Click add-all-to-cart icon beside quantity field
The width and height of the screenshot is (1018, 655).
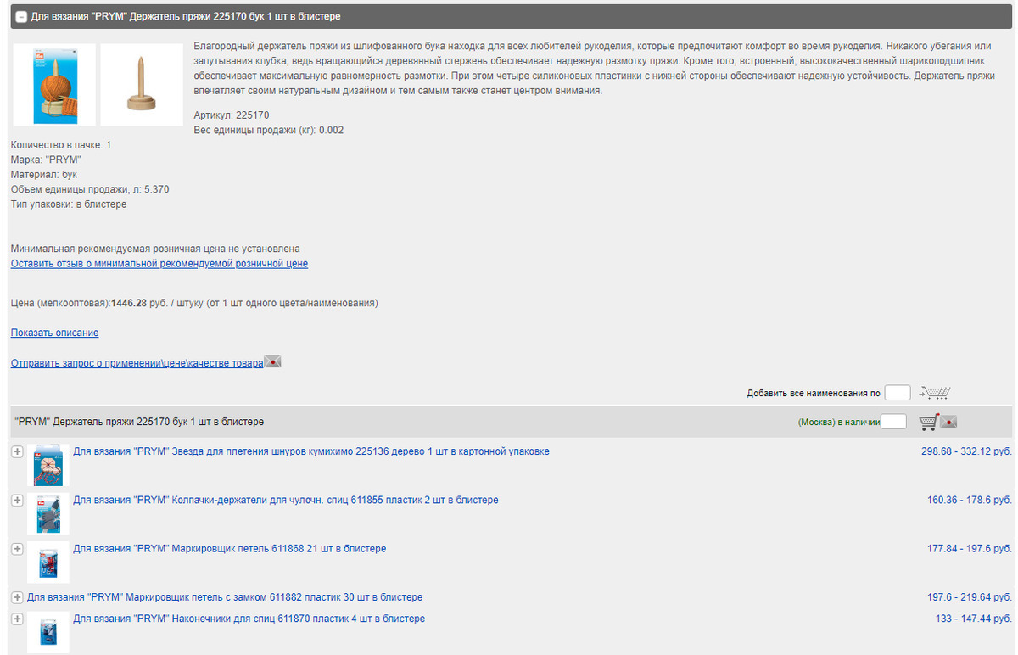coord(935,393)
